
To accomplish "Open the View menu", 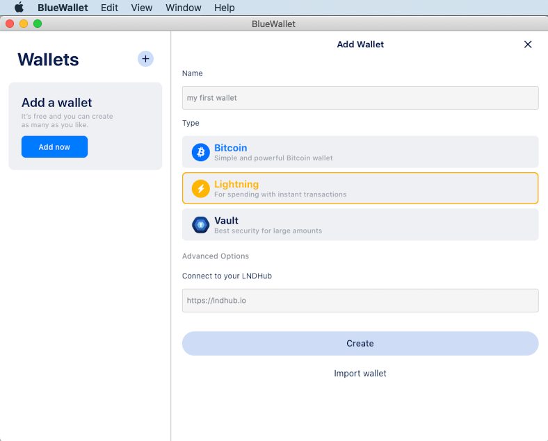I will point(142,8).
